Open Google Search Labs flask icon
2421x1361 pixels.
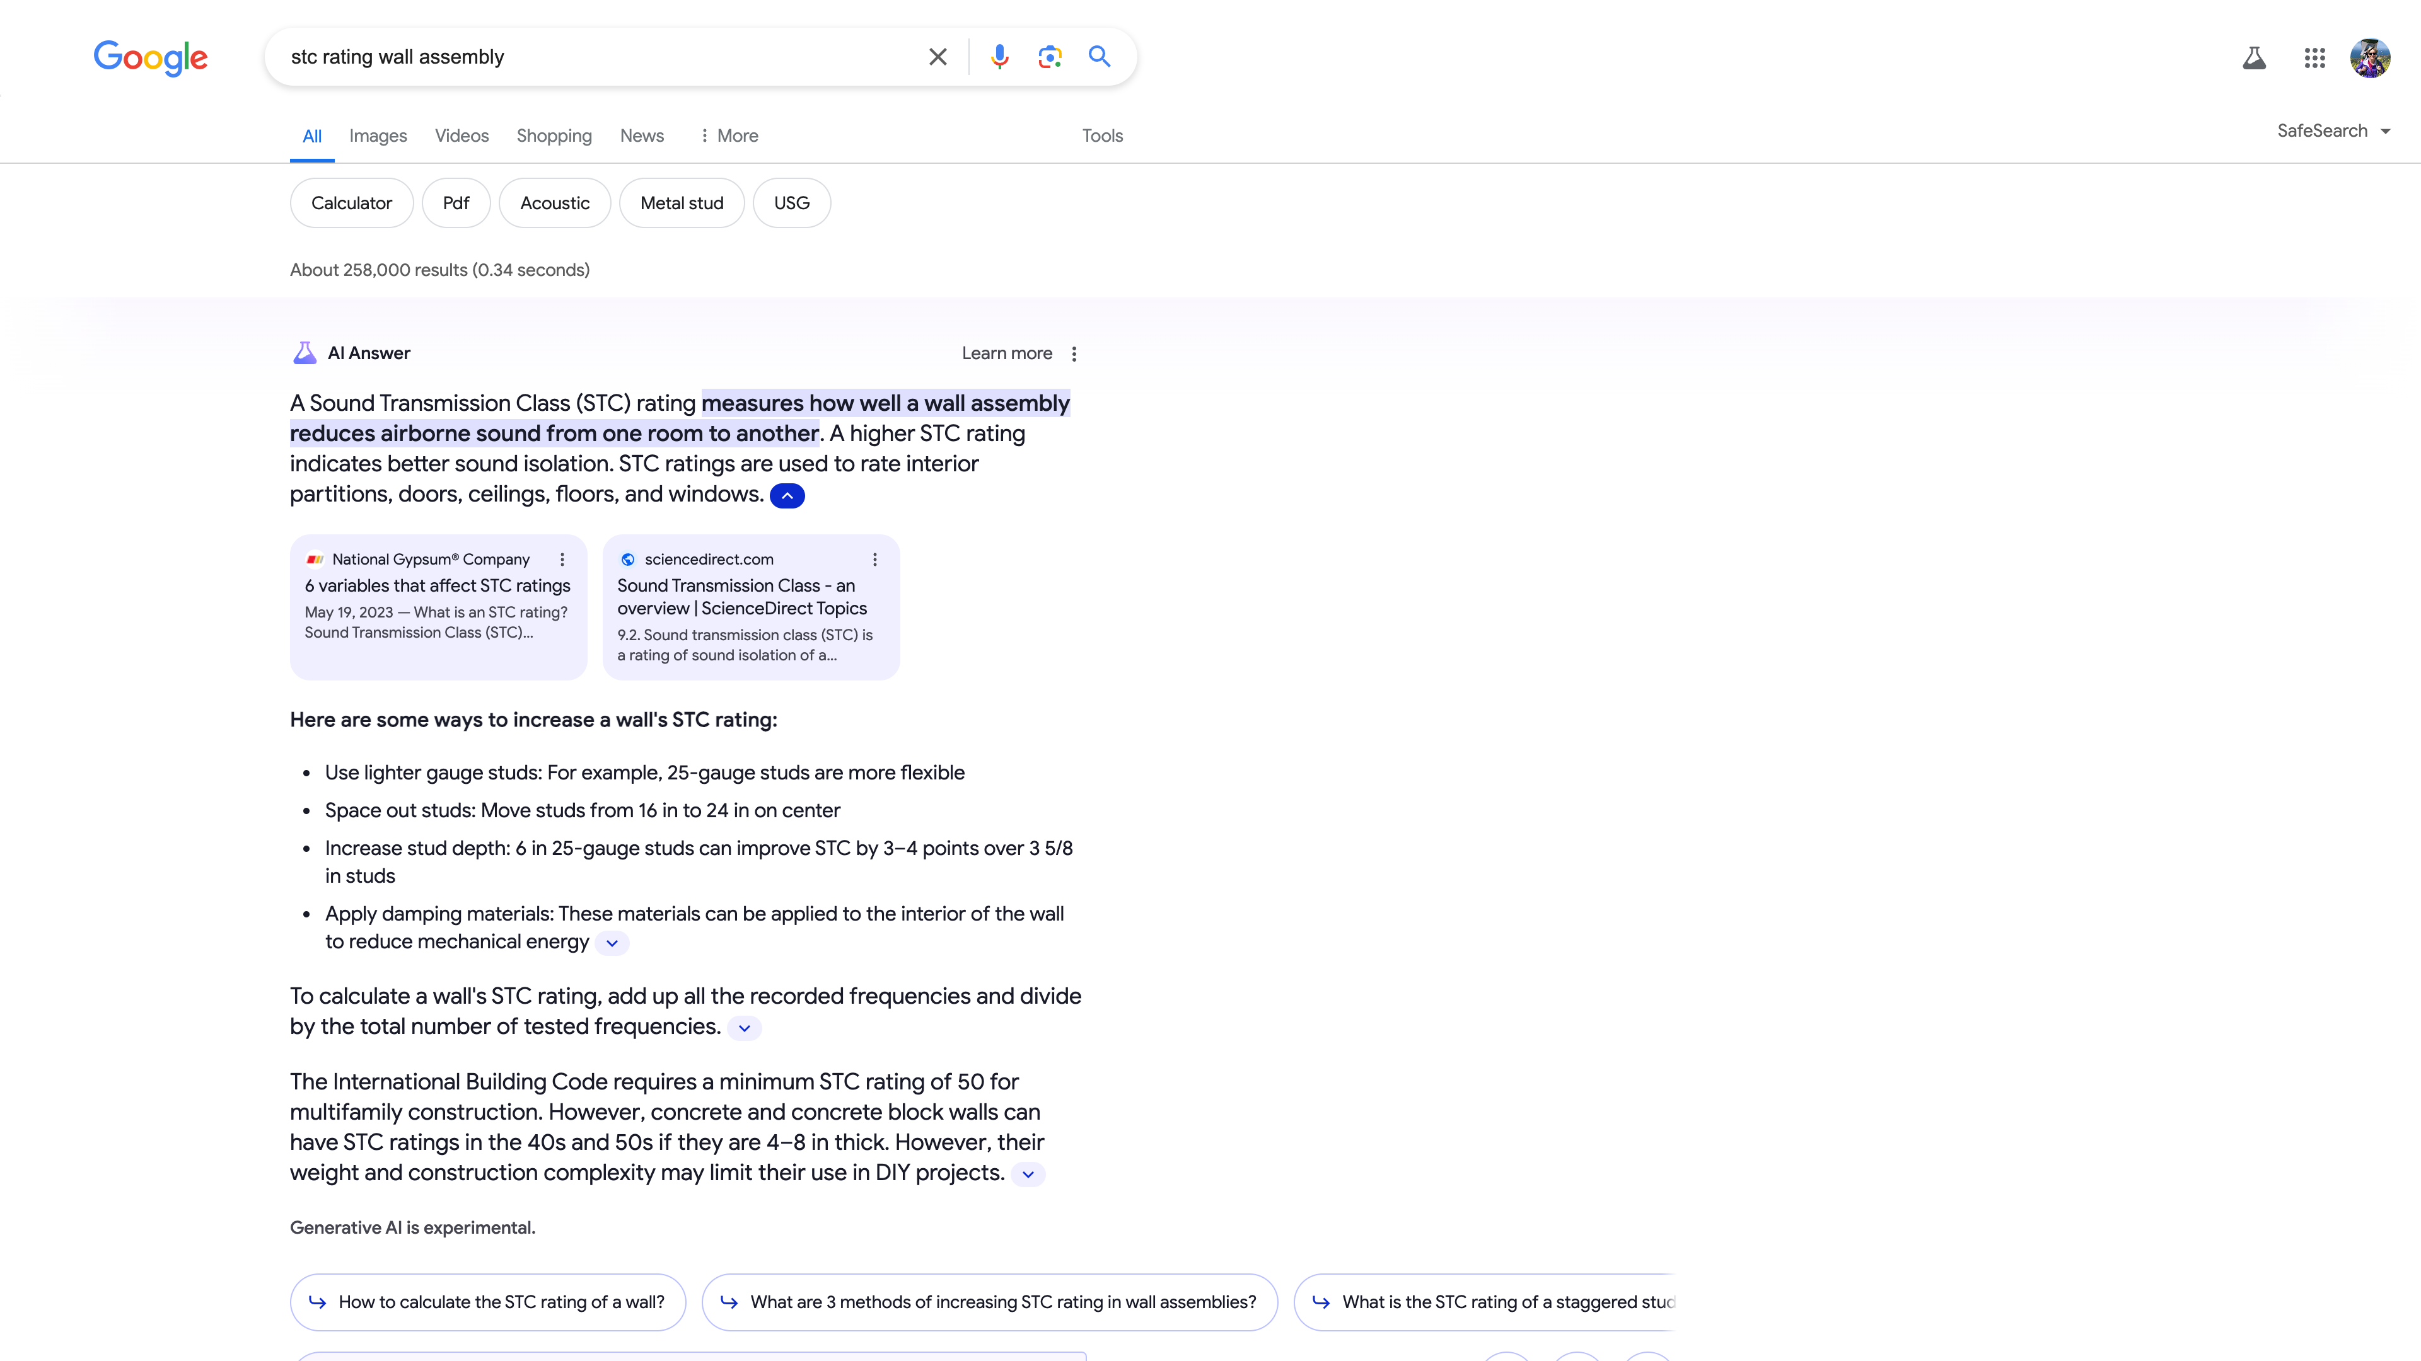(x=2255, y=57)
